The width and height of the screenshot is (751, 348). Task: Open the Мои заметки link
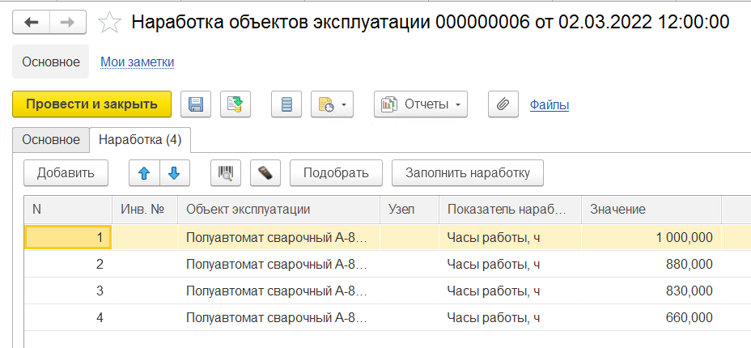click(137, 62)
